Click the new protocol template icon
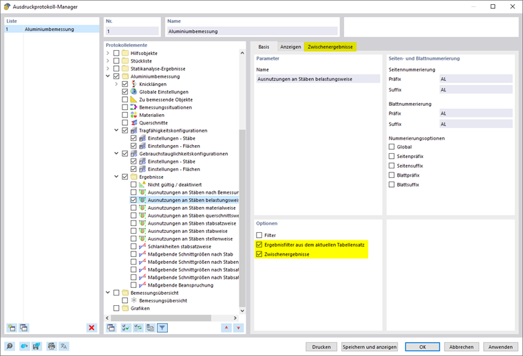This screenshot has width=523, height=356. [x=12, y=328]
